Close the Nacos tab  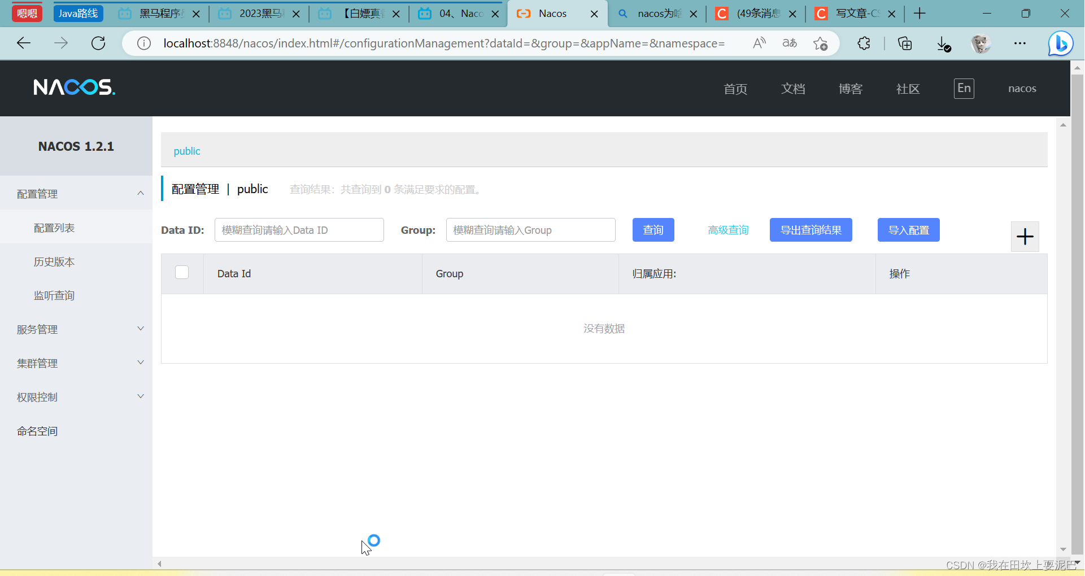tap(594, 14)
